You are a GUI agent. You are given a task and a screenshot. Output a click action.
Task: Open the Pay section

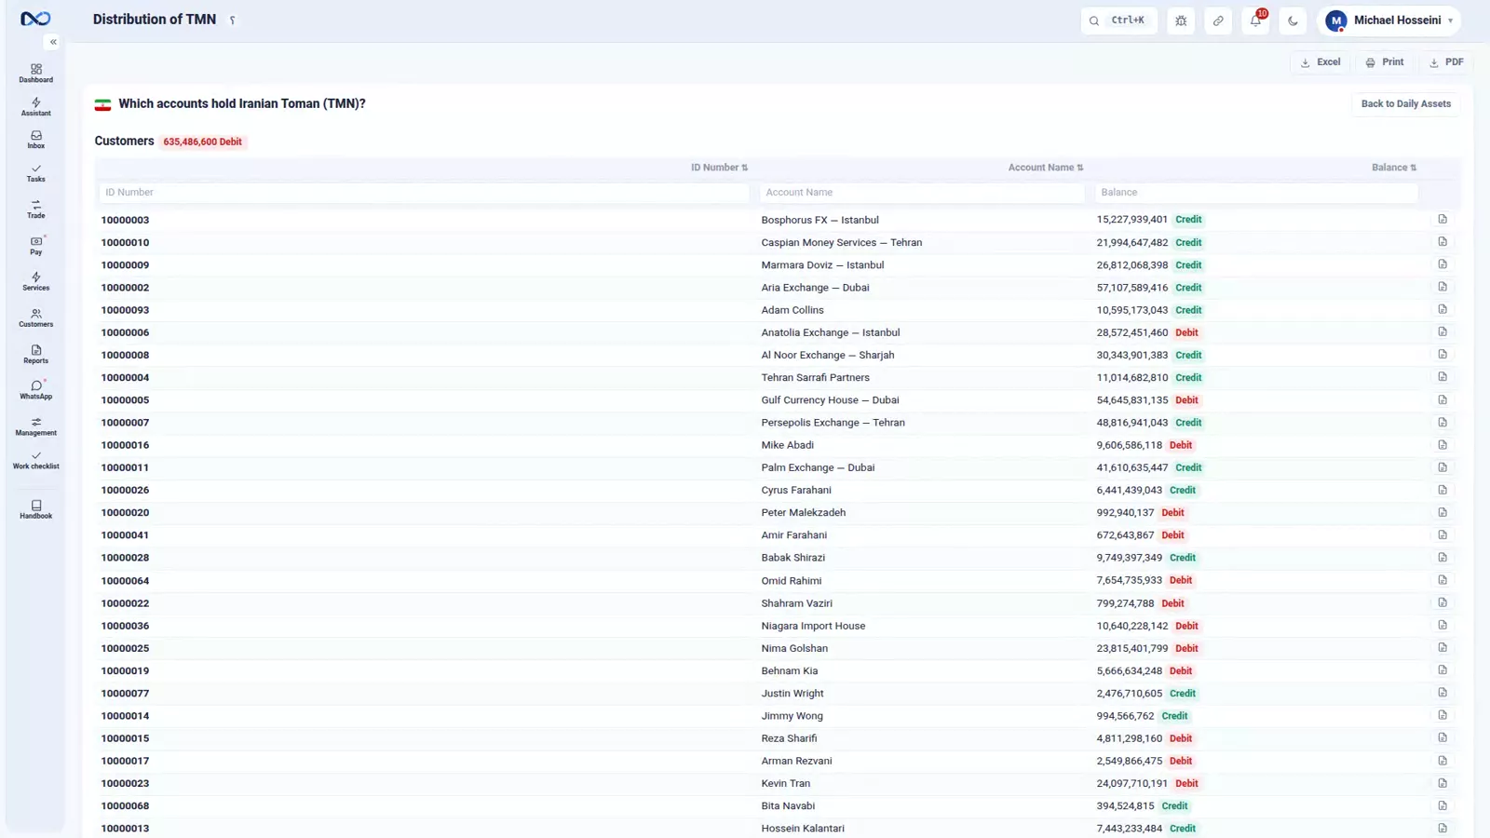[35, 245]
